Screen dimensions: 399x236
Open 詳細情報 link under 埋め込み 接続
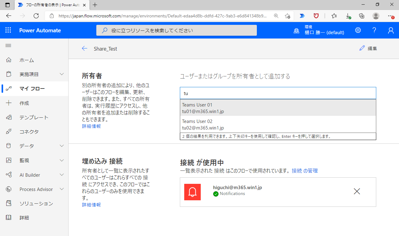(91, 205)
